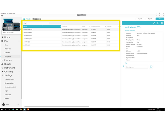Open the Runs page
The height and width of the screenshot is (123, 165).
click(6, 45)
